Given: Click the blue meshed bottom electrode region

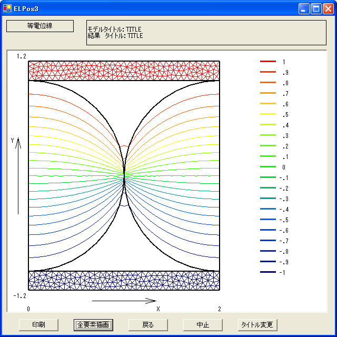Looking at the screenshot, I should pos(124,281).
